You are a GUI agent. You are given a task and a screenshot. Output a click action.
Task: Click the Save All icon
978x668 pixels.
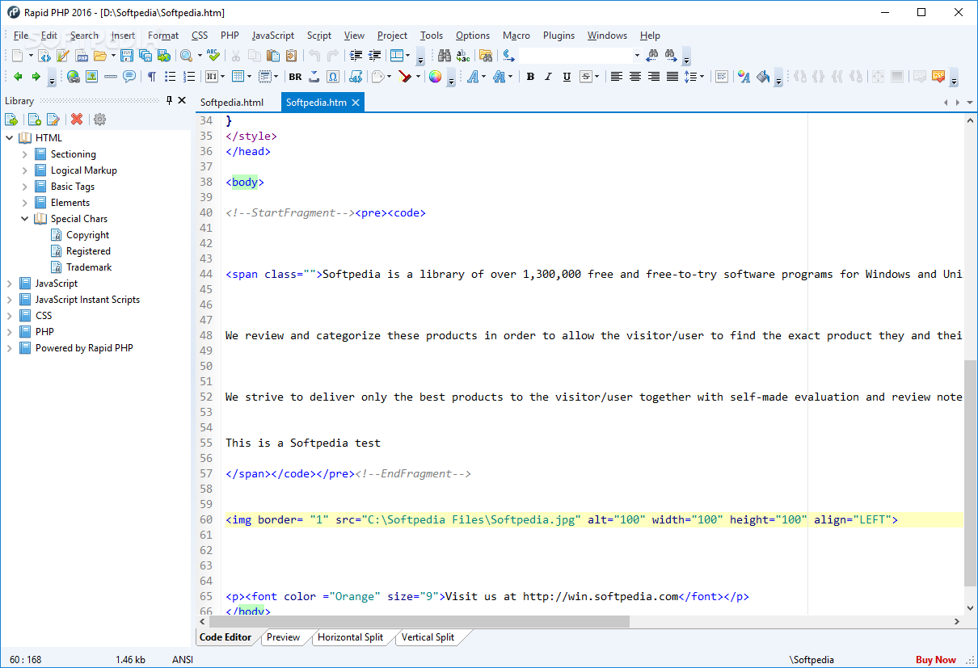[x=145, y=56]
